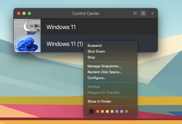Apply yellow color label
Viewport: 182px width, 124px height.
click(107, 111)
